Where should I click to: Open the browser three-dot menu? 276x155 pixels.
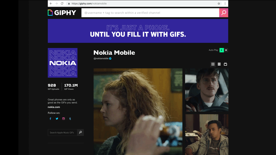[225, 4]
